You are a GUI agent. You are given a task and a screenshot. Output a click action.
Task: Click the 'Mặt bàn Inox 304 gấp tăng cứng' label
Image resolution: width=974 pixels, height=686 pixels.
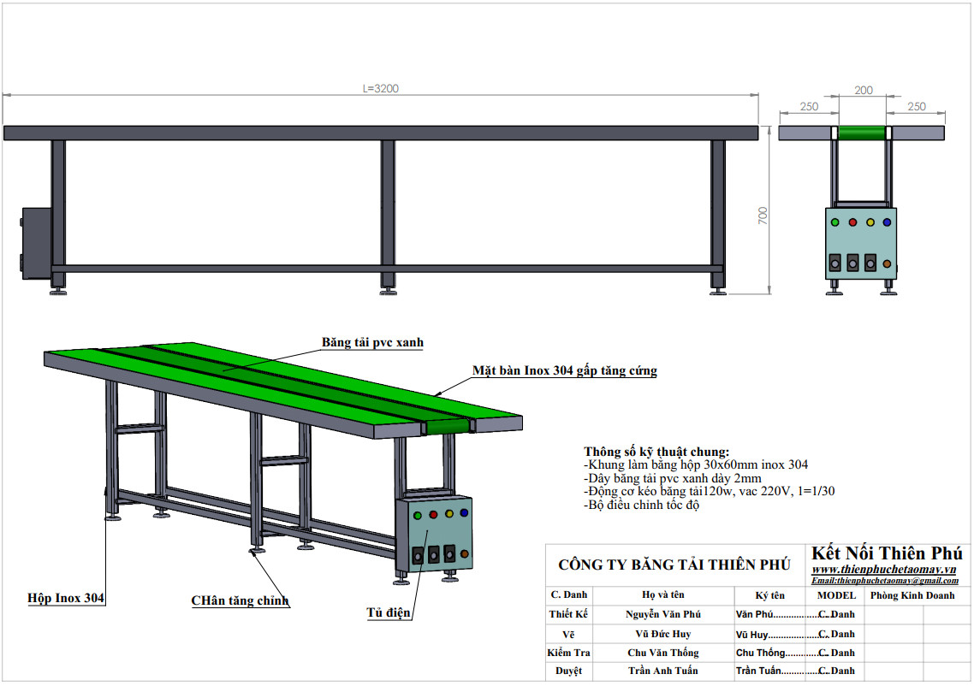click(x=565, y=370)
